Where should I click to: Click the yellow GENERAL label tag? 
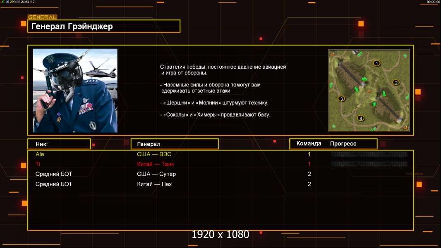point(42,17)
